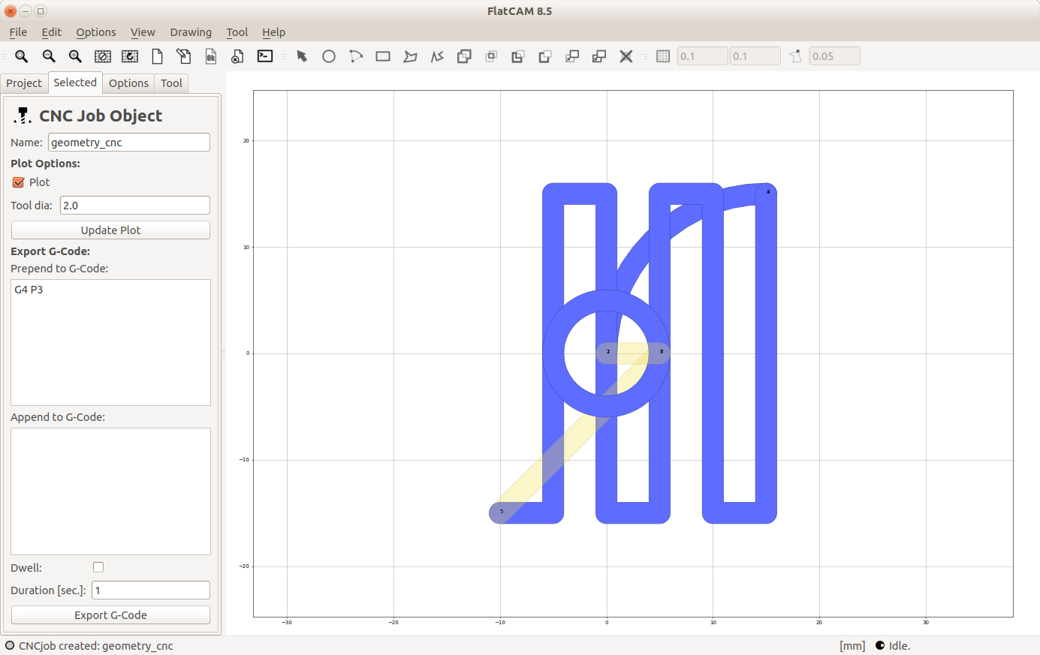Click the Clear Plot toolbar icon
The height and width of the screenshot is (655, 1040).
(103, 56)
